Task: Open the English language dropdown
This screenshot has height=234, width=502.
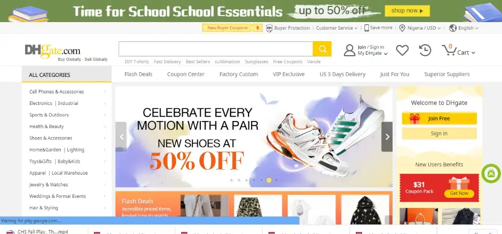Action: (x=463, y=28)
